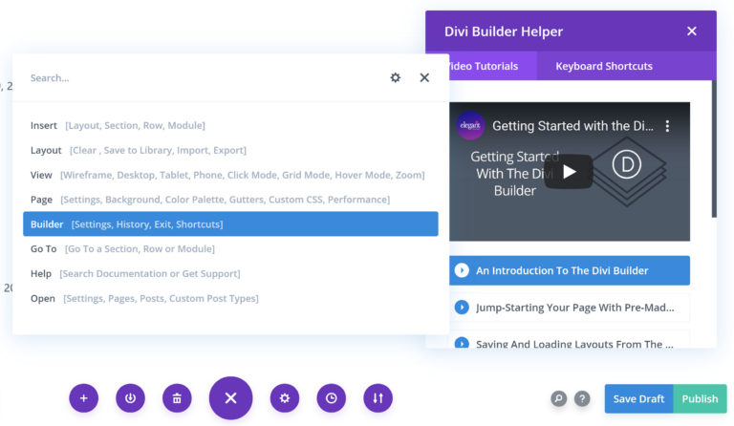This screenshot has width=734, height=426.
Task: Select the Open command row
Action: (230, 298)
